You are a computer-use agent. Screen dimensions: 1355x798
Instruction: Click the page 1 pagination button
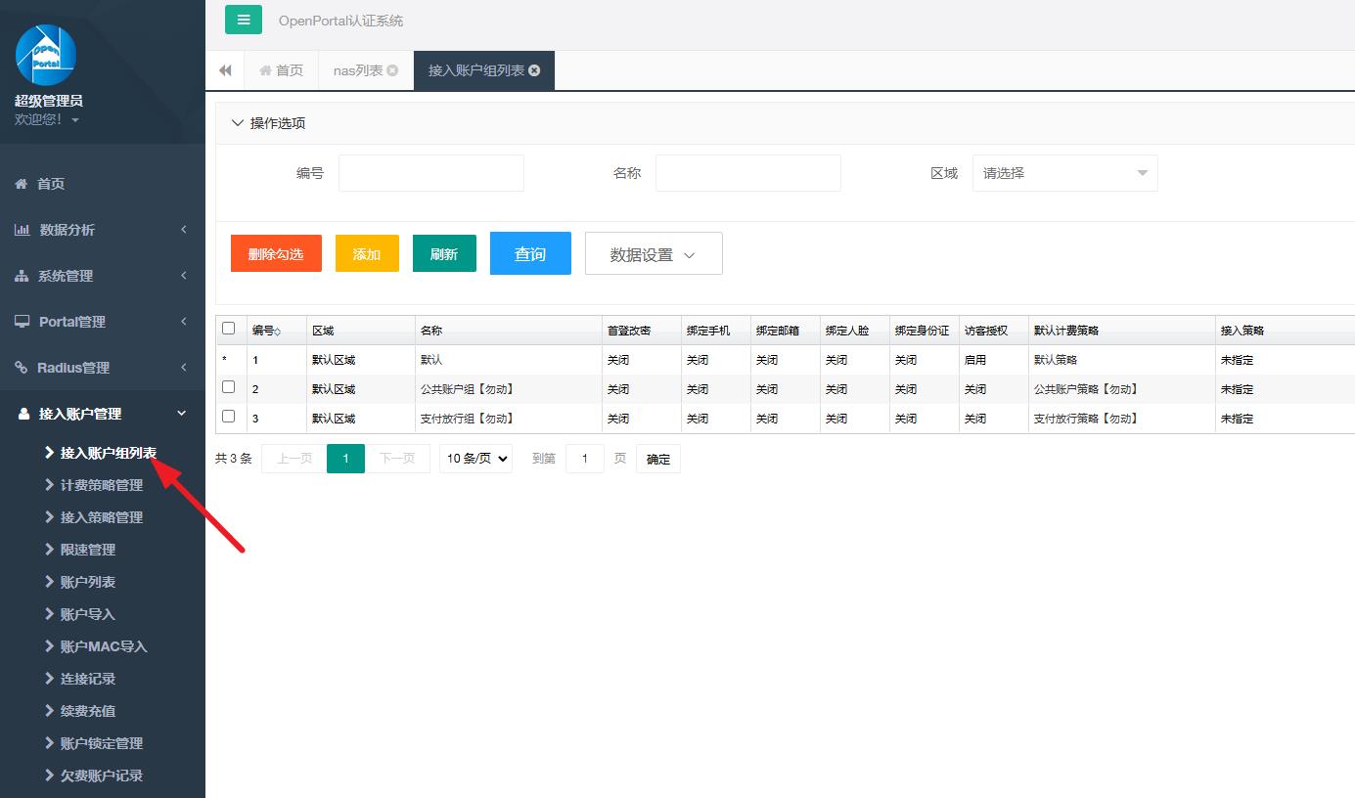click(x=345, y=459)
